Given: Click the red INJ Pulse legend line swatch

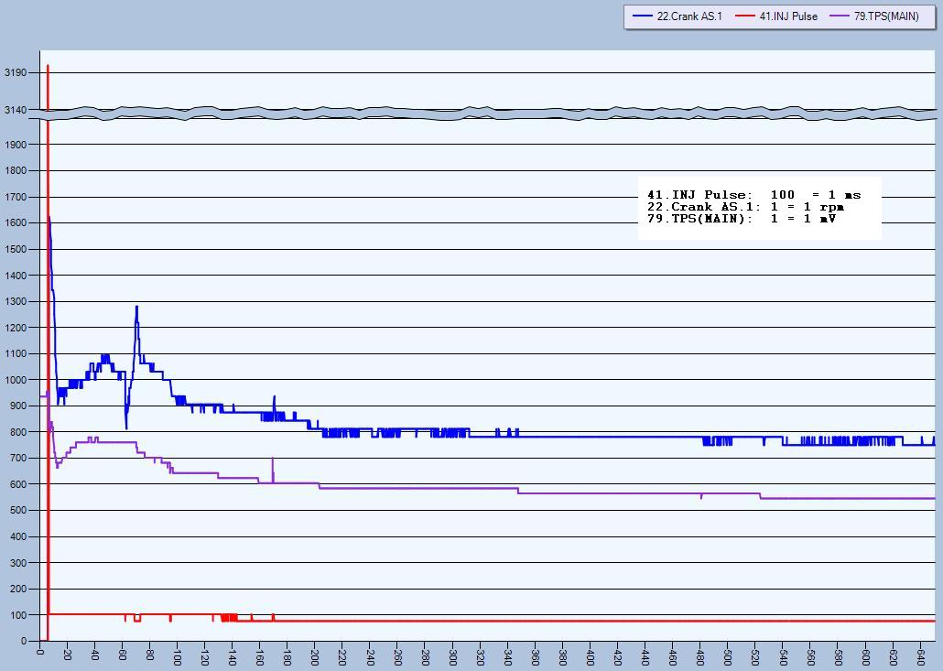Looking at the screenshot, I should [745, 16].
